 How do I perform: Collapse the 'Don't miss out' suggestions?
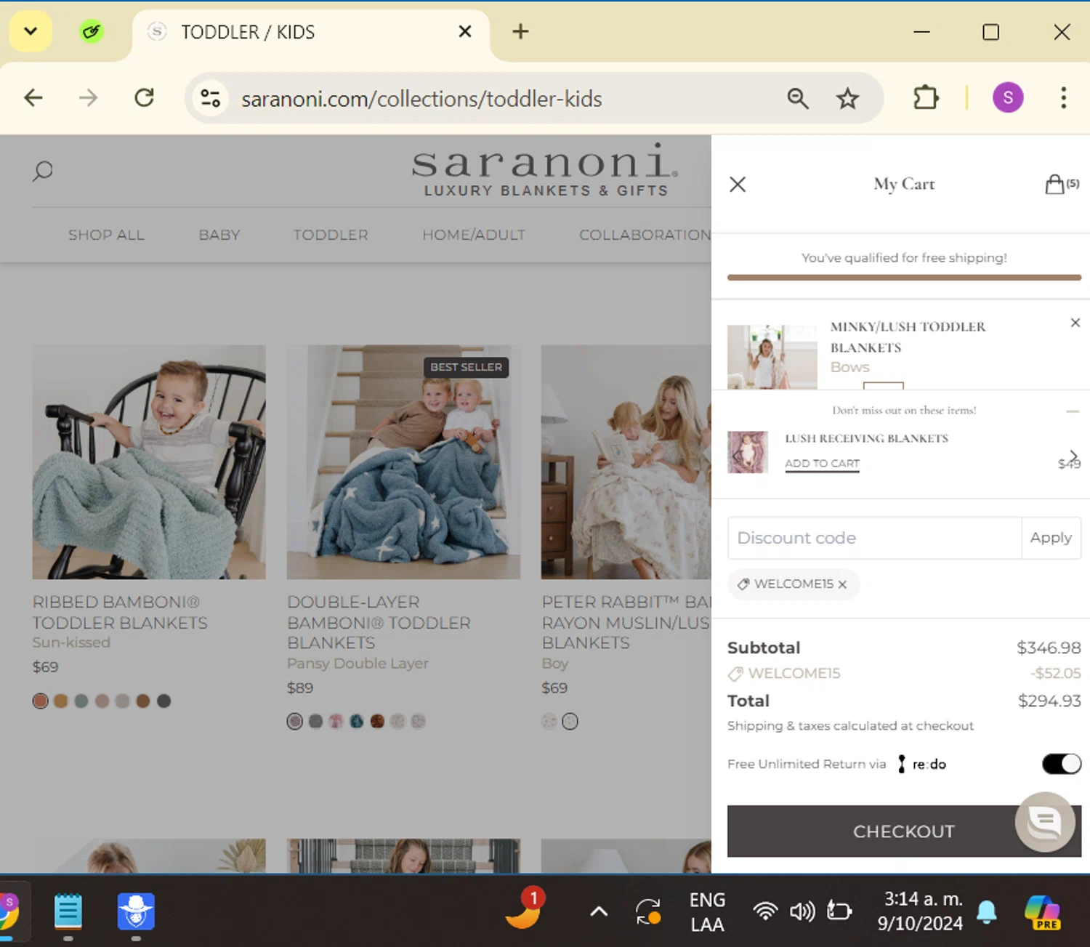click(x=1073, y=411)
